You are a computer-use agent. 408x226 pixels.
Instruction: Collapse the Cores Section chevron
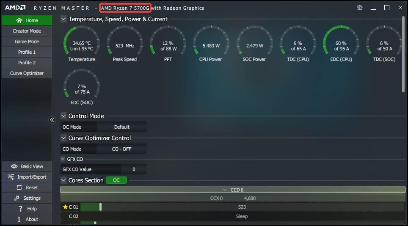coord(63,180)
